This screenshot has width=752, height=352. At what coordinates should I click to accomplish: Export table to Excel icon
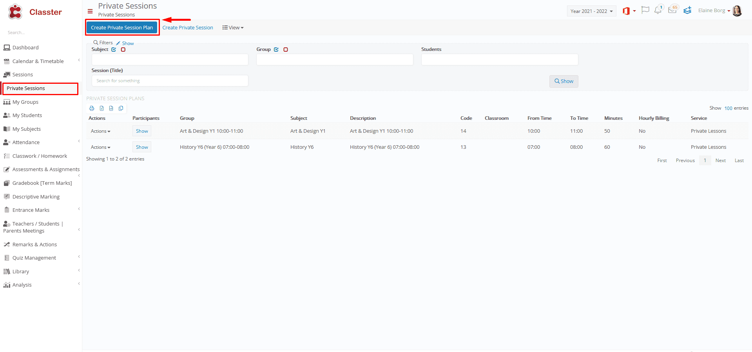[x=101, y=108]
